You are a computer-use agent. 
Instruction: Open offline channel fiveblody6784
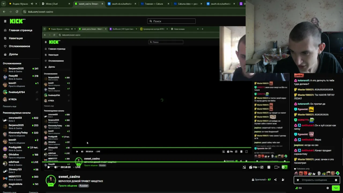(x=20, y=92)
